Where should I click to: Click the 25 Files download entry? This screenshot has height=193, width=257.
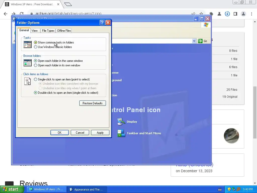point(232,90)
